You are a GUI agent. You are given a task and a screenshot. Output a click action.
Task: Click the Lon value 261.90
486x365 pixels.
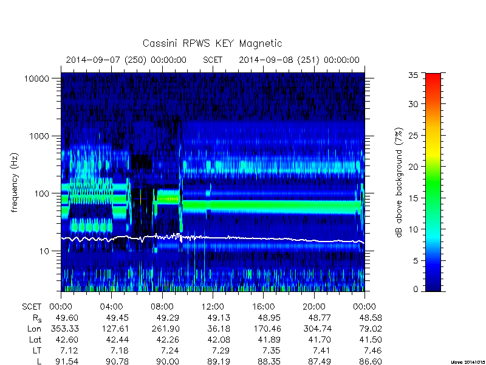point(162,328)
